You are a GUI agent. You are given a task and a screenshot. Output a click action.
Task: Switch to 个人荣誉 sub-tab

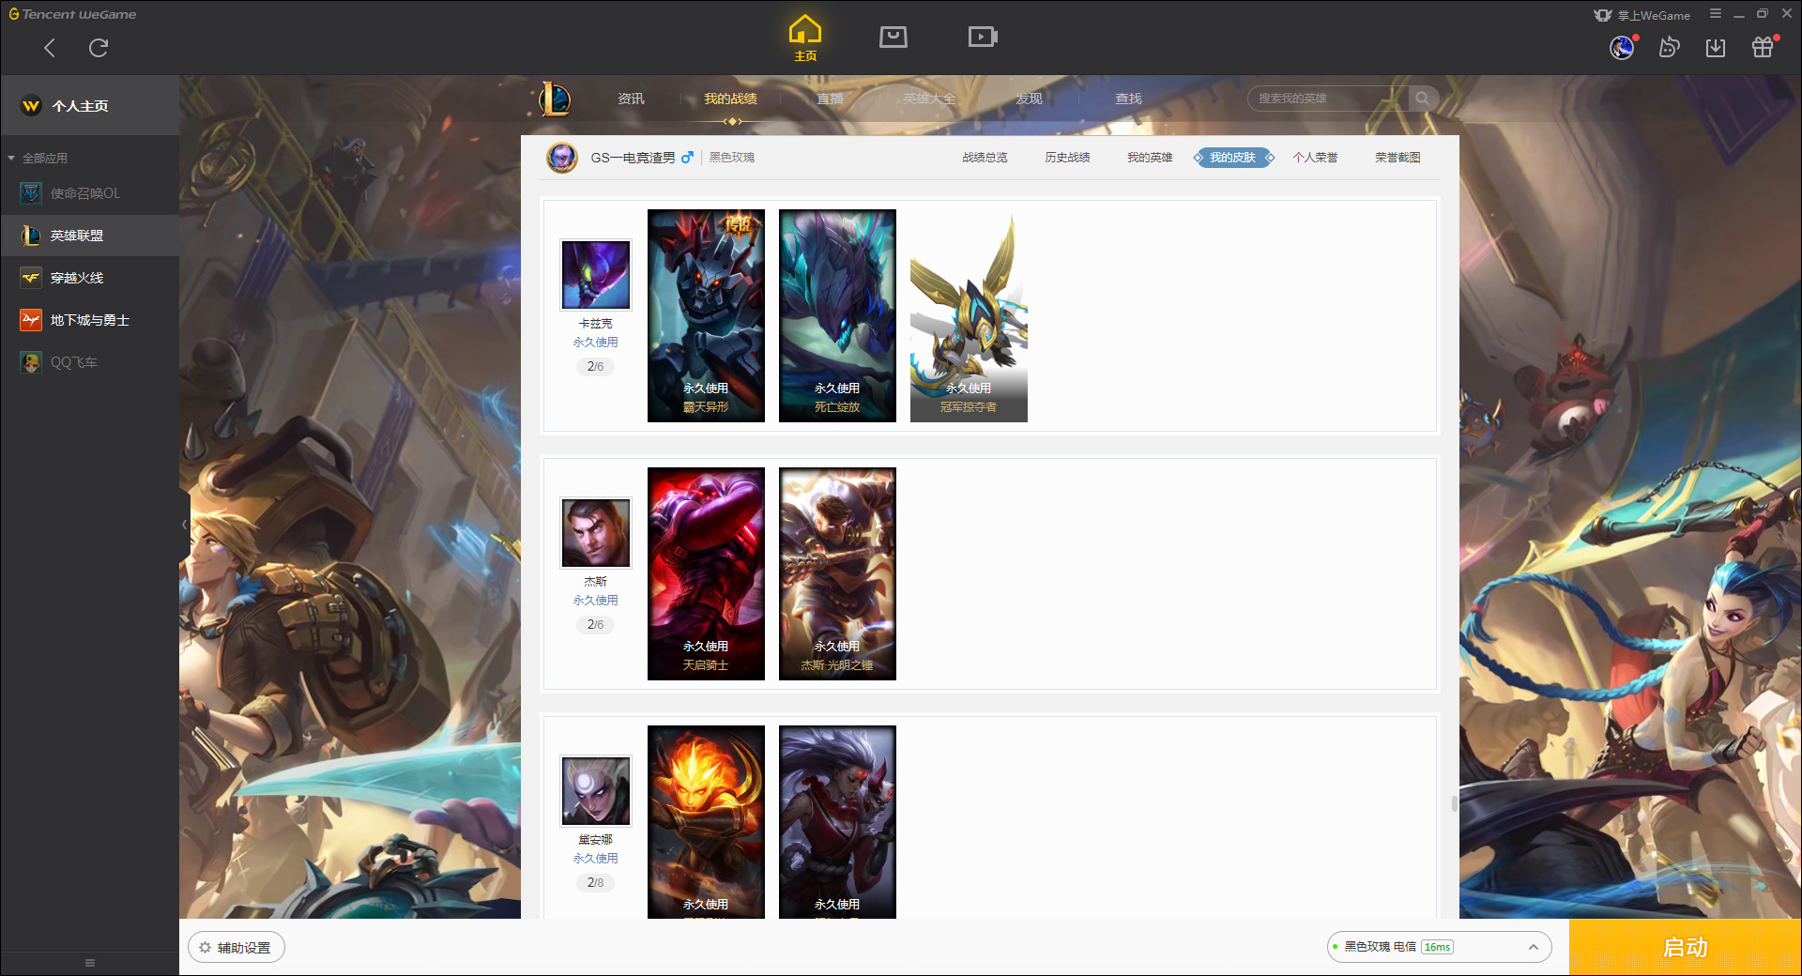pyautogui.click(x=1315, y=158)
